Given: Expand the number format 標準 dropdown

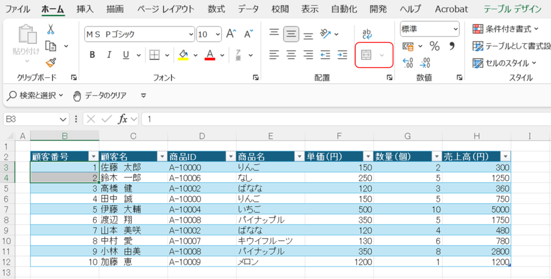Looking at the screenshot, I should [x=455, y=29].
